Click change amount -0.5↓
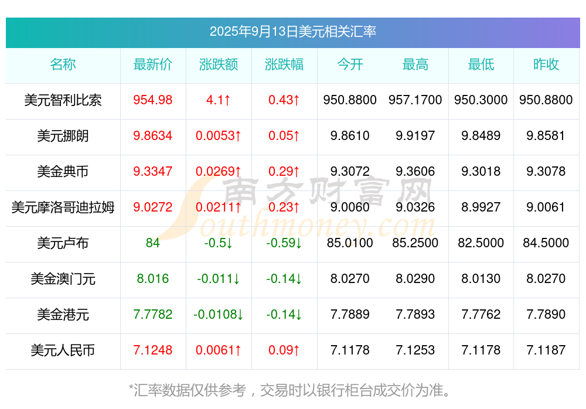This screenshot has height=409, width=586. [219, 243]
